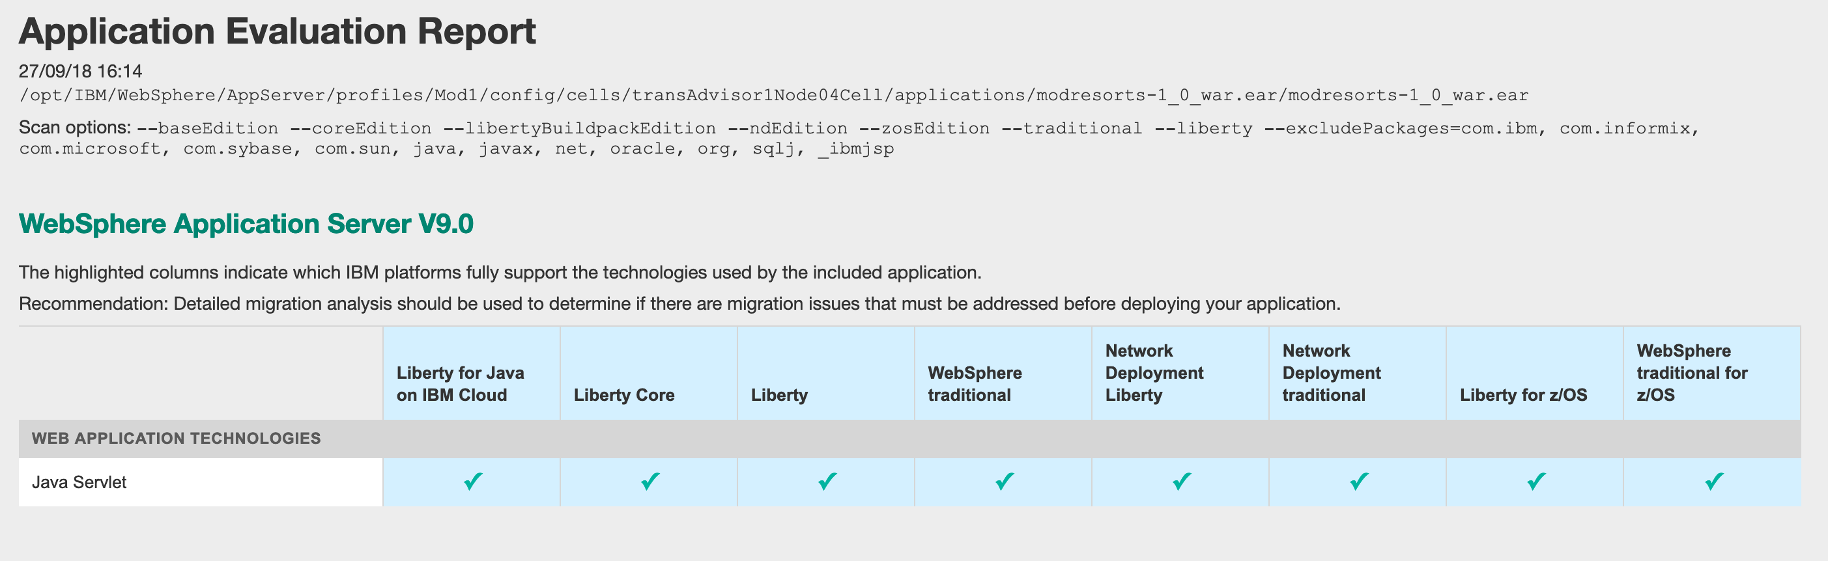Click the sentence about highlighted columns

[x=500, y=272]
